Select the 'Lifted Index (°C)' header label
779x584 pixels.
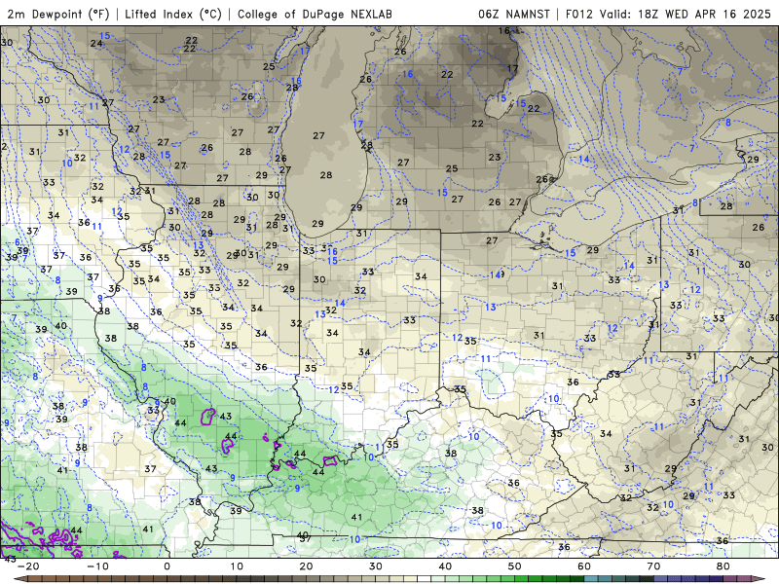pyautogui.click(x=173, y=15)
